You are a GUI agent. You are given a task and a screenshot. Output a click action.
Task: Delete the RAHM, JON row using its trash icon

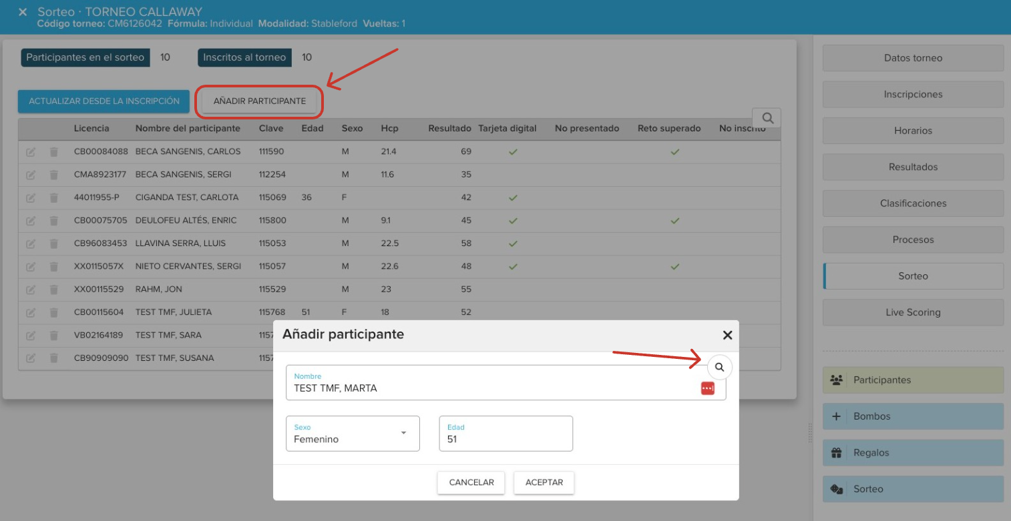click(x=54, y=290)
